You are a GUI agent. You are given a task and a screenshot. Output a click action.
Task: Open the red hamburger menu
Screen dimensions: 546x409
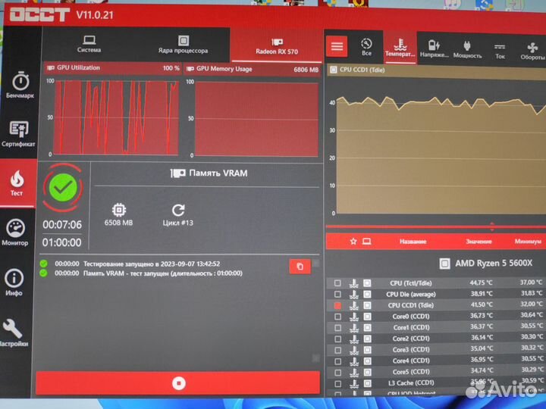coord(337,46)
